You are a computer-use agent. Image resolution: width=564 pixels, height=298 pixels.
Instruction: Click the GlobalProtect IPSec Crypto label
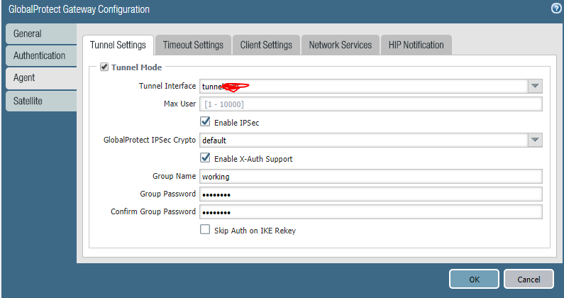150,140
